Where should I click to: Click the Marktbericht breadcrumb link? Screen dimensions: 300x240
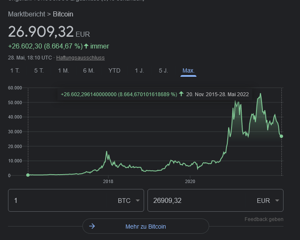26,14
